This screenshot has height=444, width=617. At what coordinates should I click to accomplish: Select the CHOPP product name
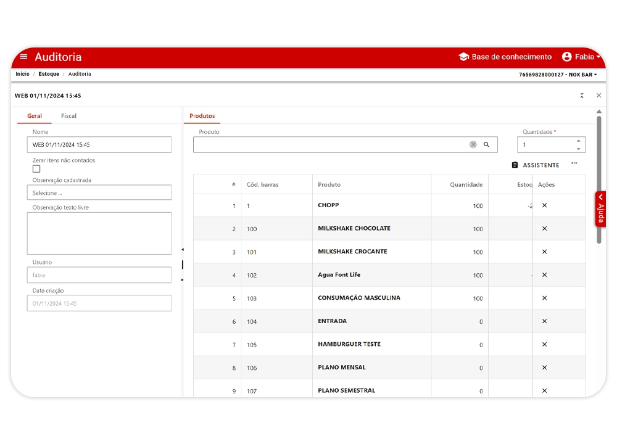[x=328, y=205]
